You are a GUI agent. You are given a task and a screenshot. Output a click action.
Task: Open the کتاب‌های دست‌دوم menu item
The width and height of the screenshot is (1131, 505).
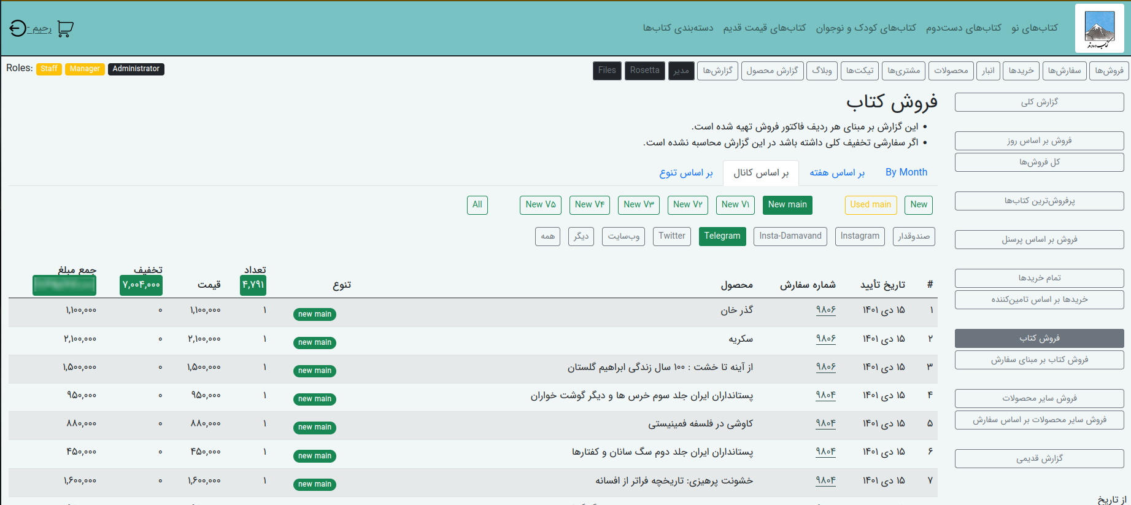click(x=963, y=28)
